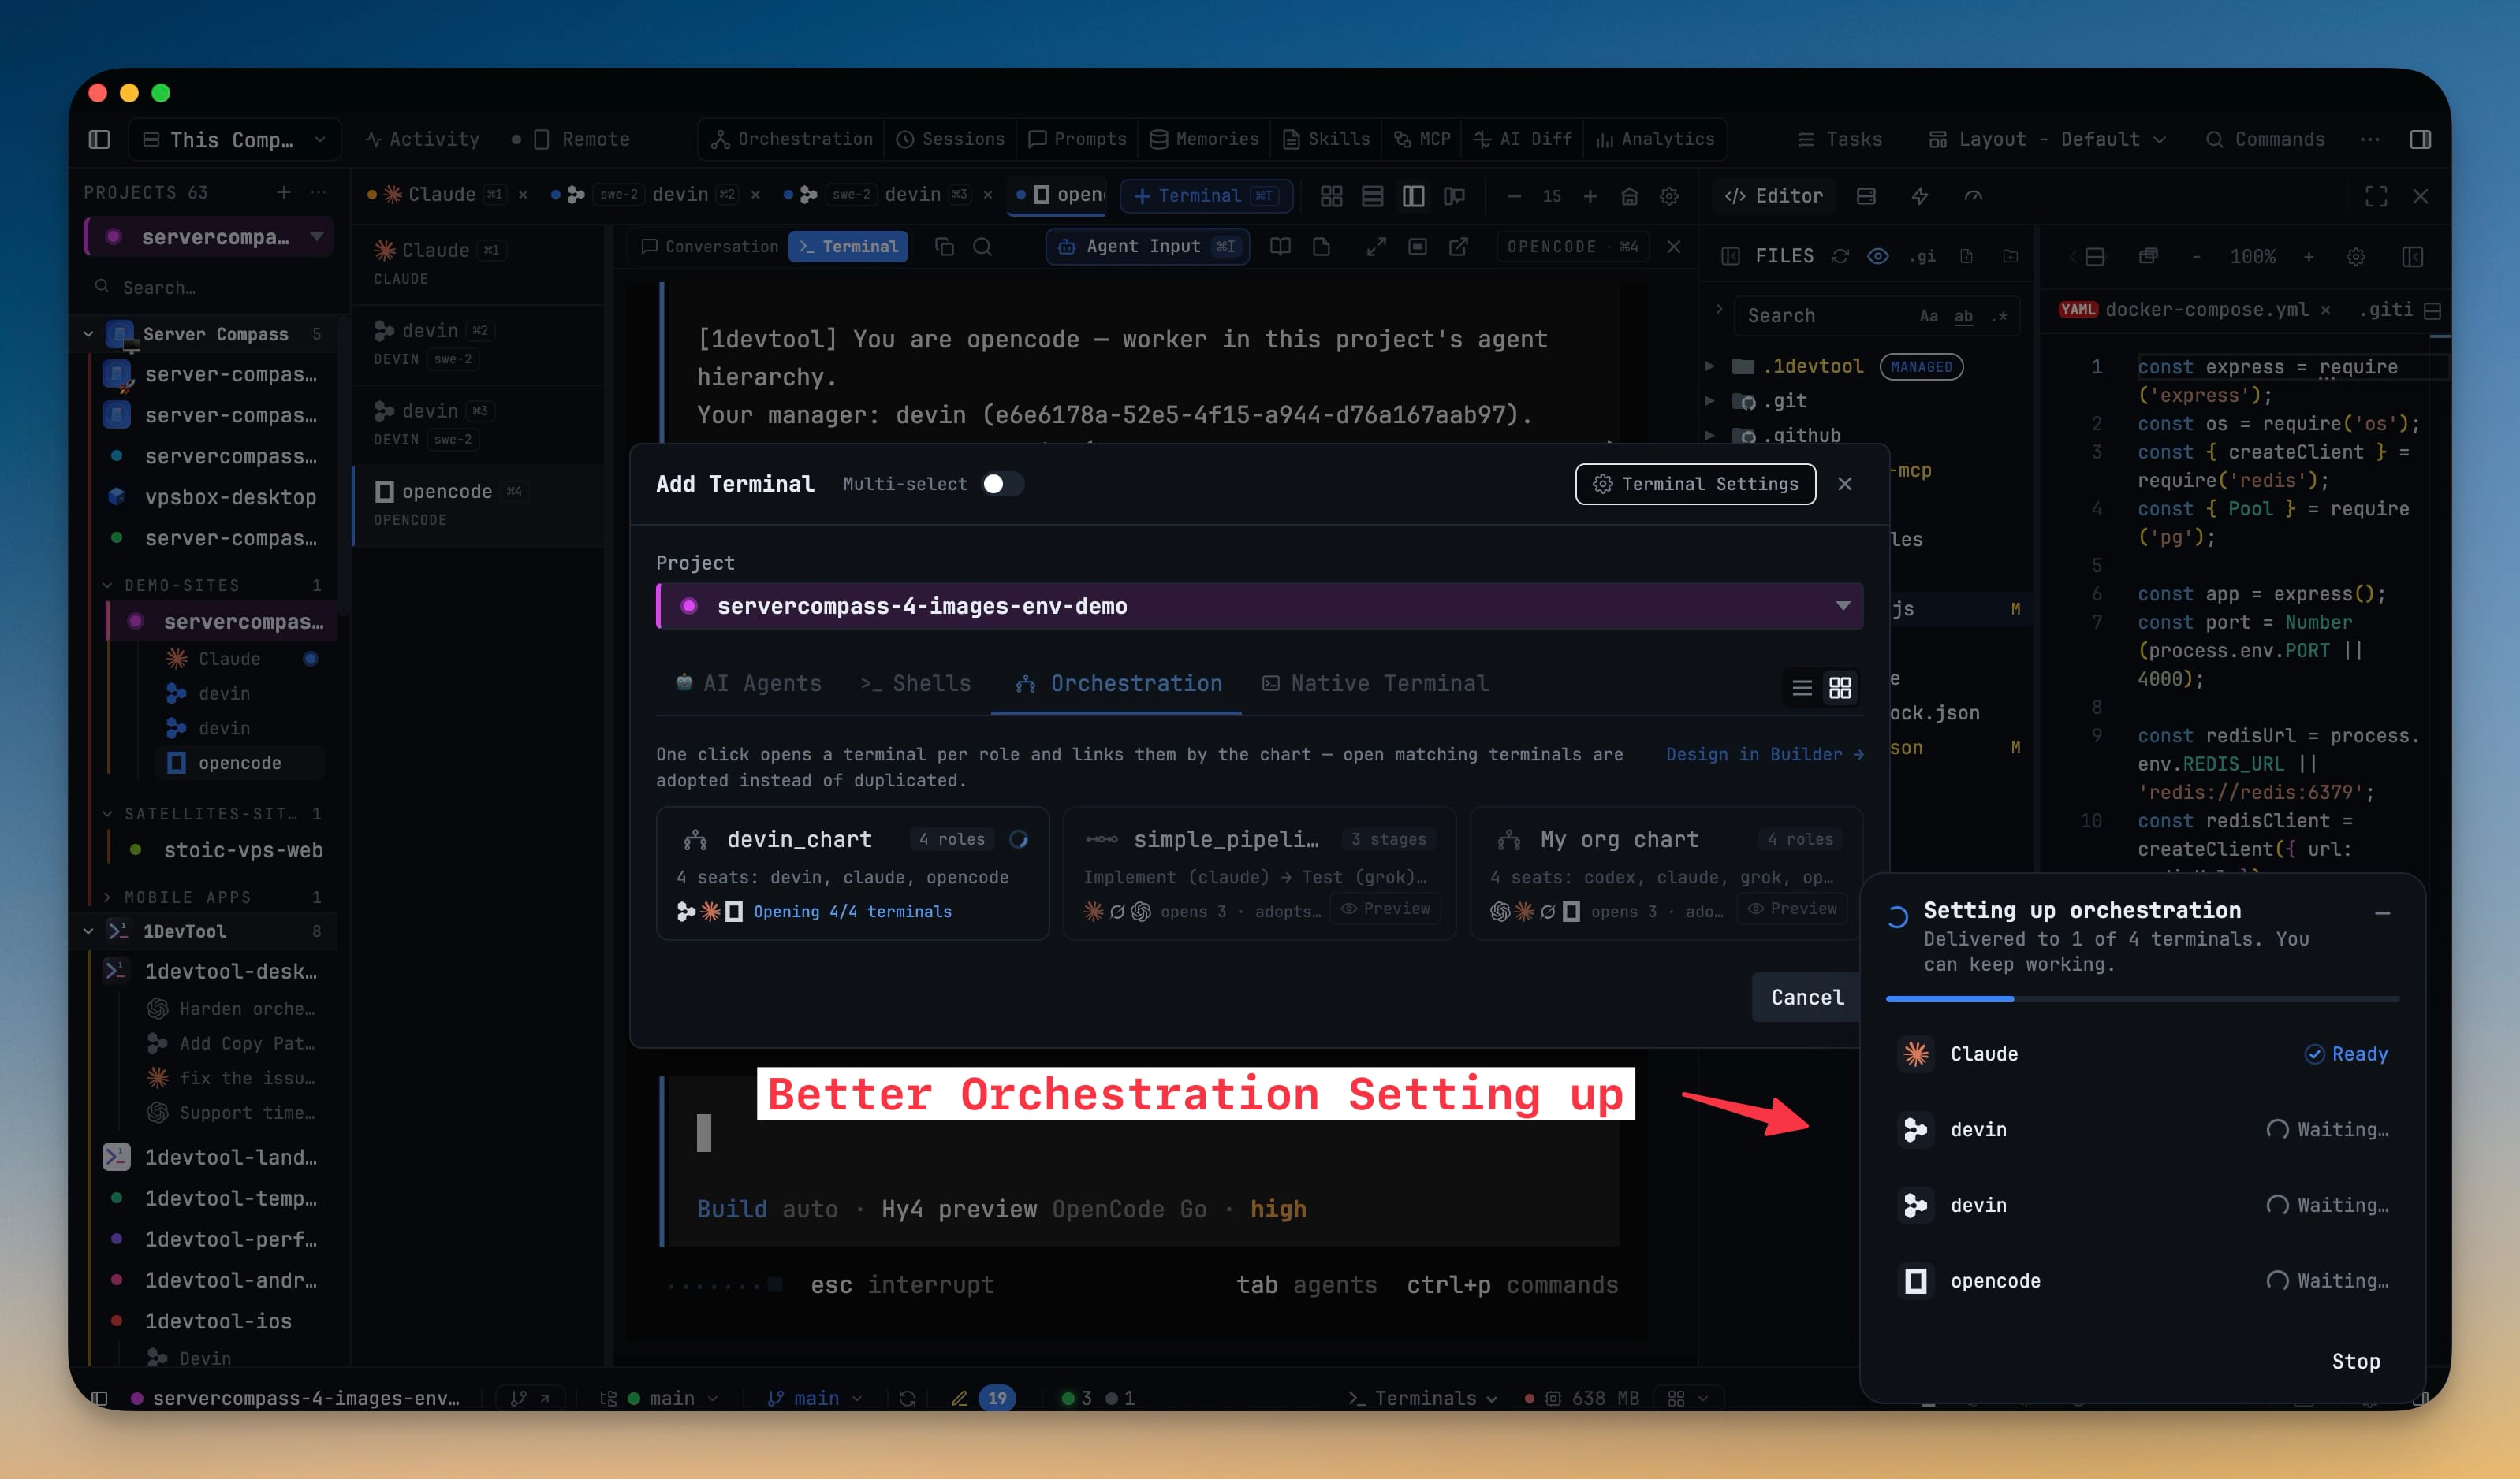This screenshot has width=2520, height=1479.
Task: Toggle the right sidebar panel icon
Action: click(2420, 139)
